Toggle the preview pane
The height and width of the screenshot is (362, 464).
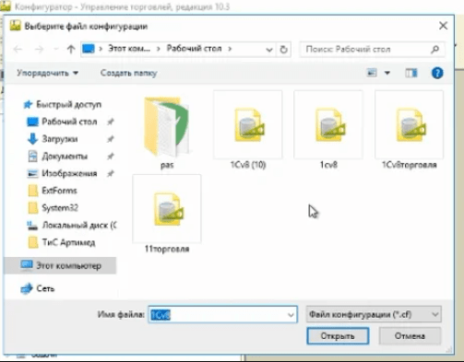411,73
